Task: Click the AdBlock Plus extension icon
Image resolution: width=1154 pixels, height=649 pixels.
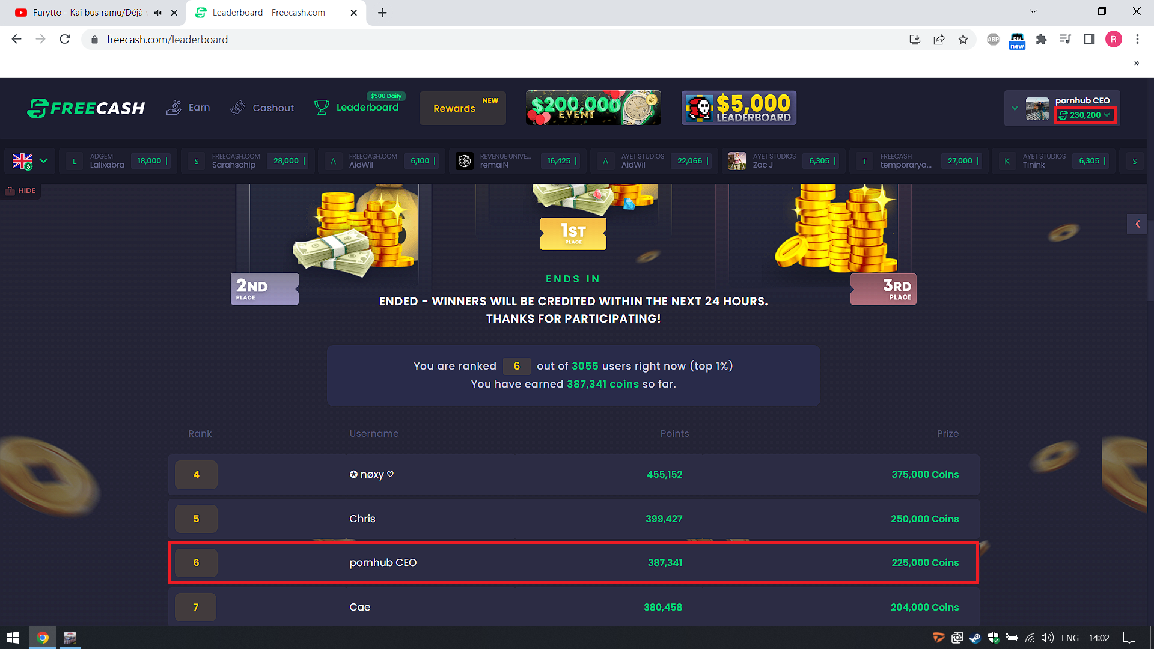Action: pos(993,40)
